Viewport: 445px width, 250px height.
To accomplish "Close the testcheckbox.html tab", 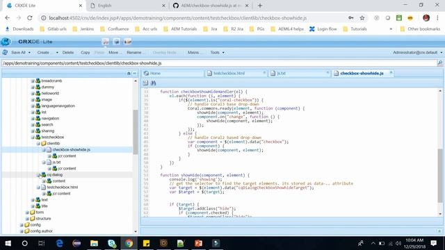I will 264,73.
